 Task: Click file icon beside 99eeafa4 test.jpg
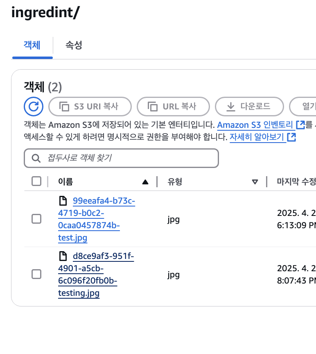pos(63,201)
